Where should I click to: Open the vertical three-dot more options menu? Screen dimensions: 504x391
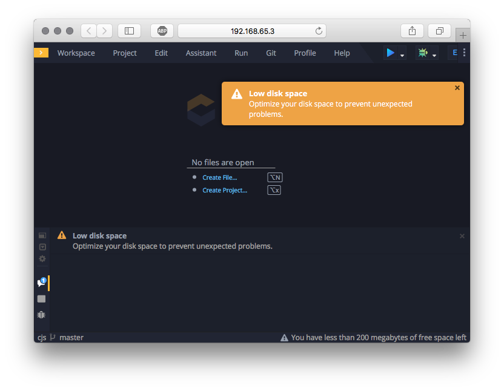click(x=464, y=53)
